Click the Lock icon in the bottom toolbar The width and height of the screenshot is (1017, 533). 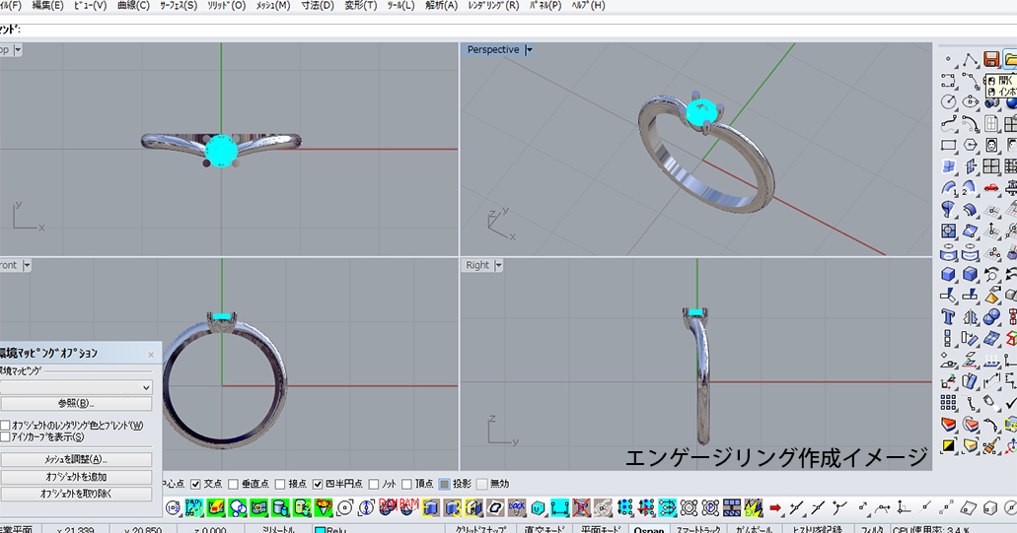click(518, 507)
